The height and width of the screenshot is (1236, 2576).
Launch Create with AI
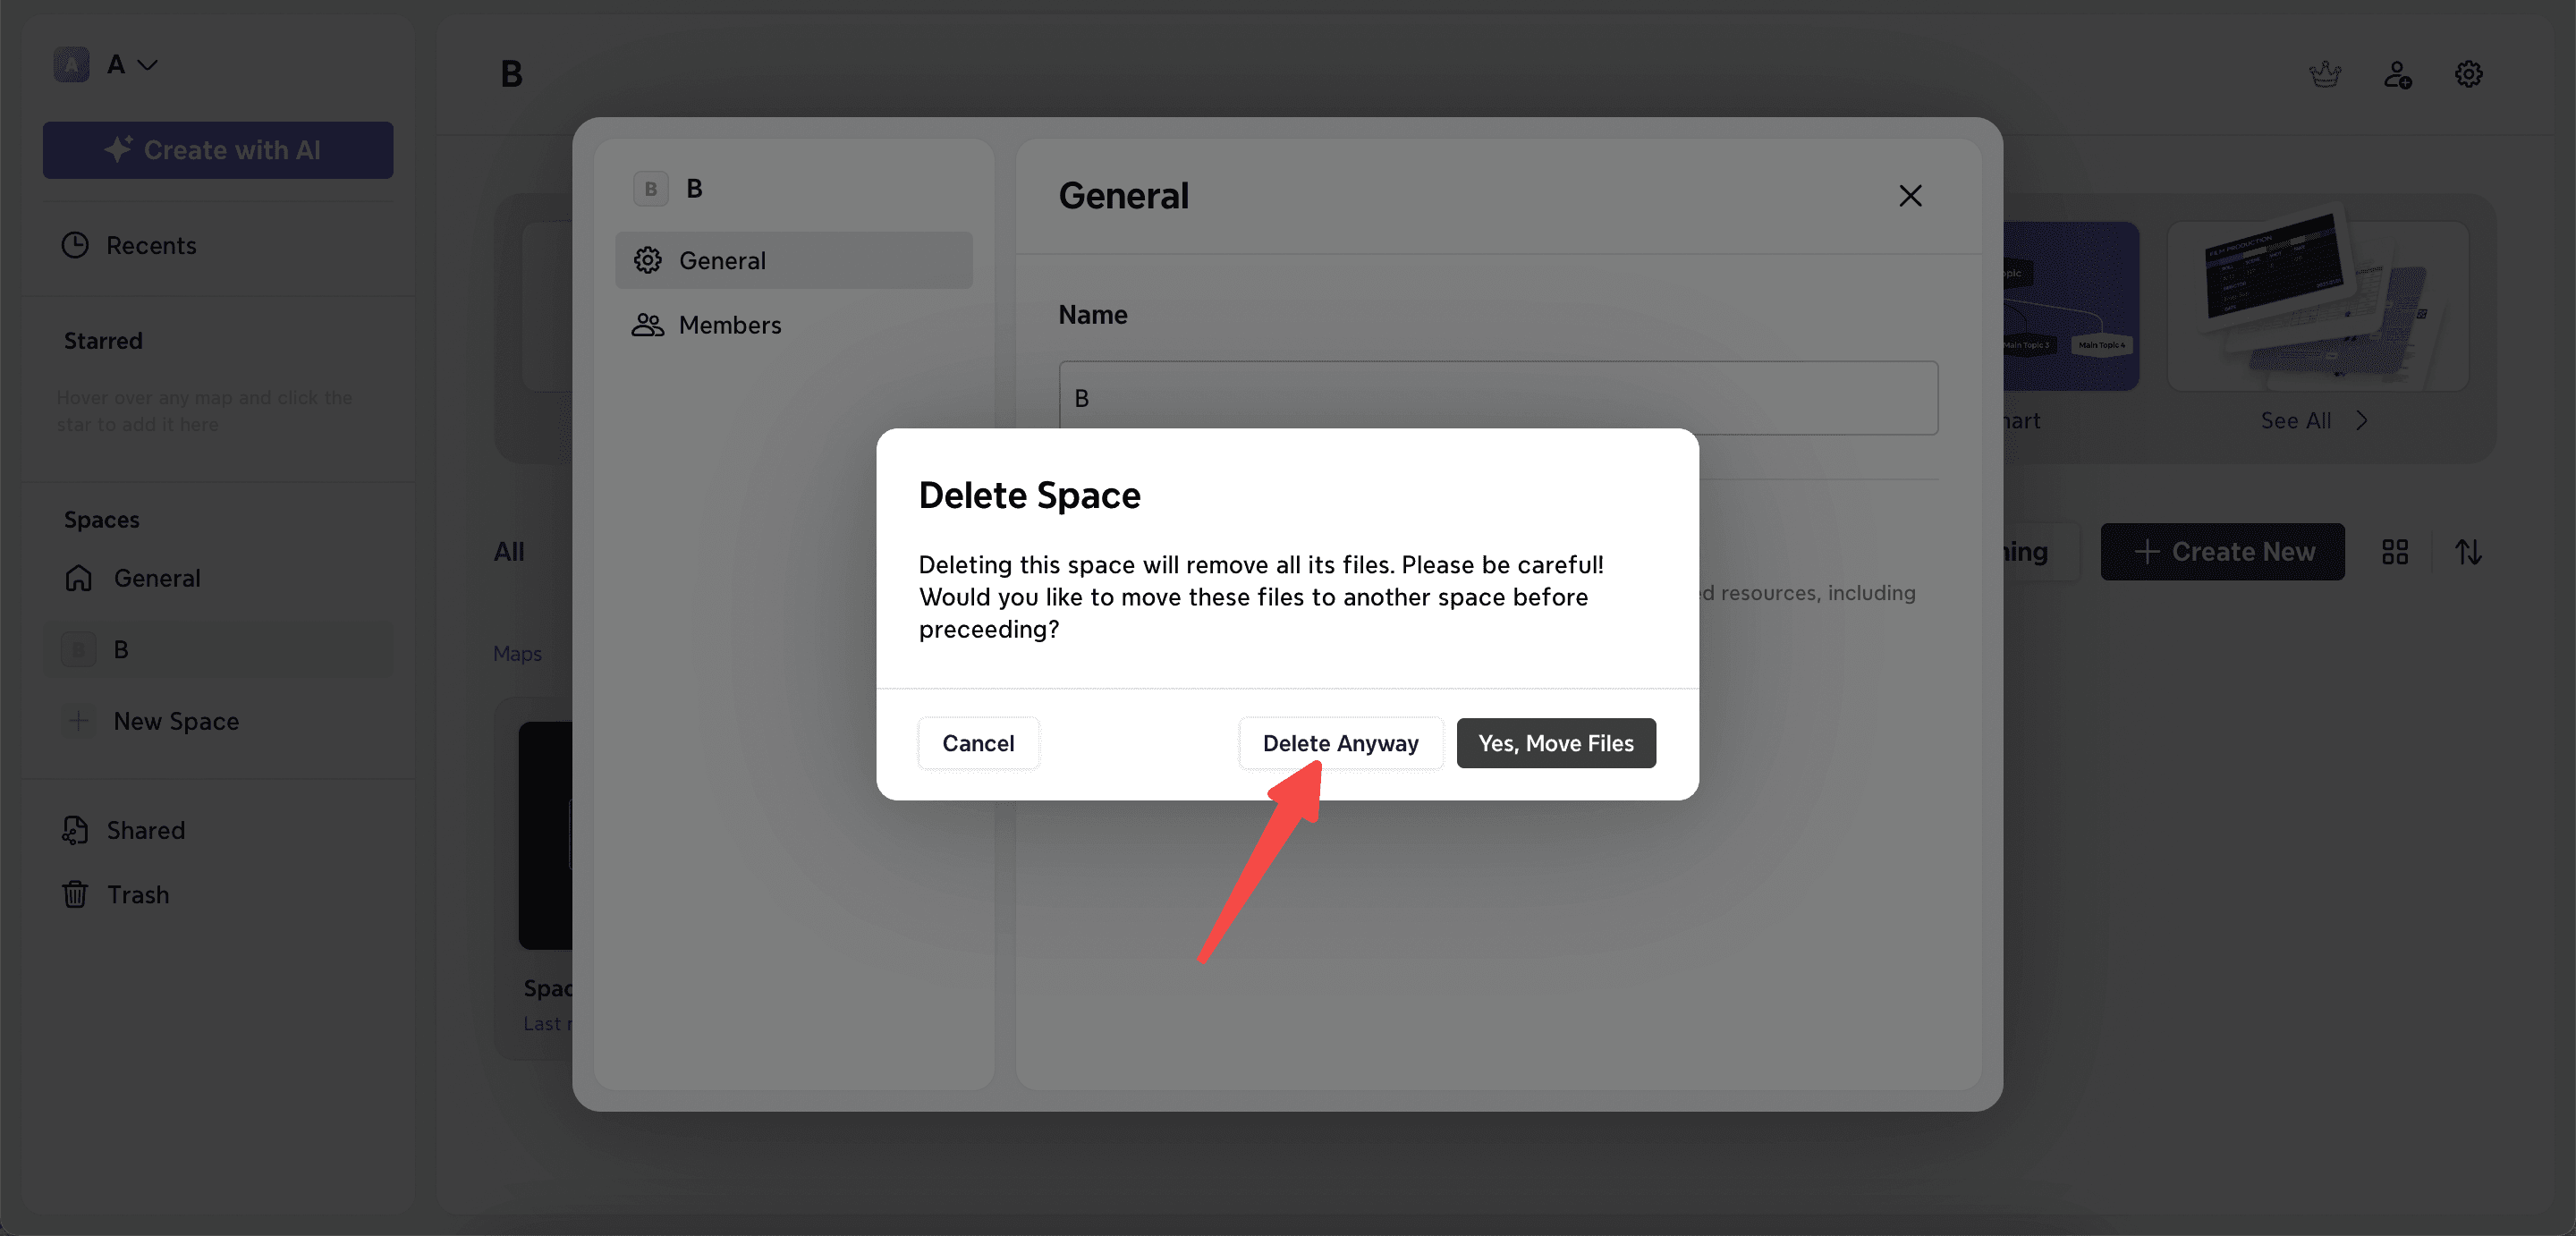pyautogui.click(x=218, y=150)
